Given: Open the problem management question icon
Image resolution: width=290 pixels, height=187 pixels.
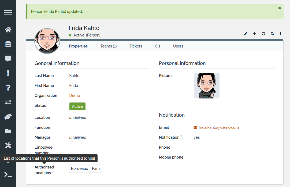Looking at the screenshot, I should coord(8,88).
